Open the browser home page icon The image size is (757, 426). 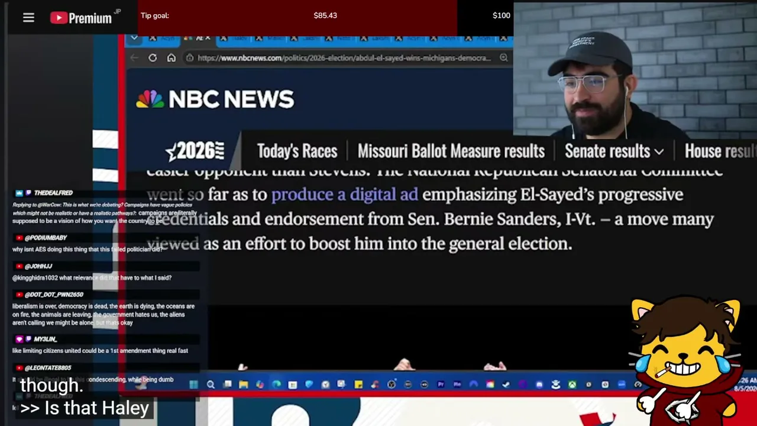pos(172,58)
